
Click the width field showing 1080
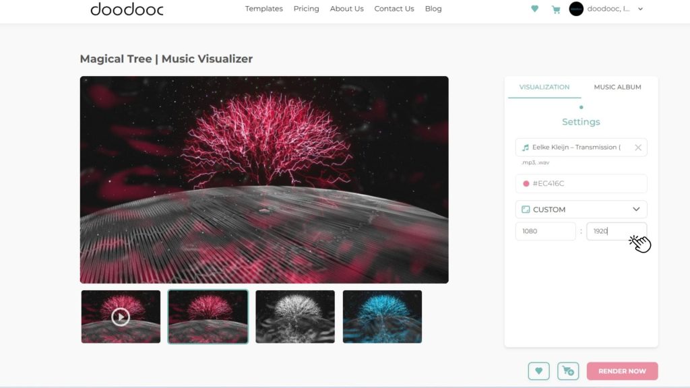pyautogui.click(x=546, y=231)
